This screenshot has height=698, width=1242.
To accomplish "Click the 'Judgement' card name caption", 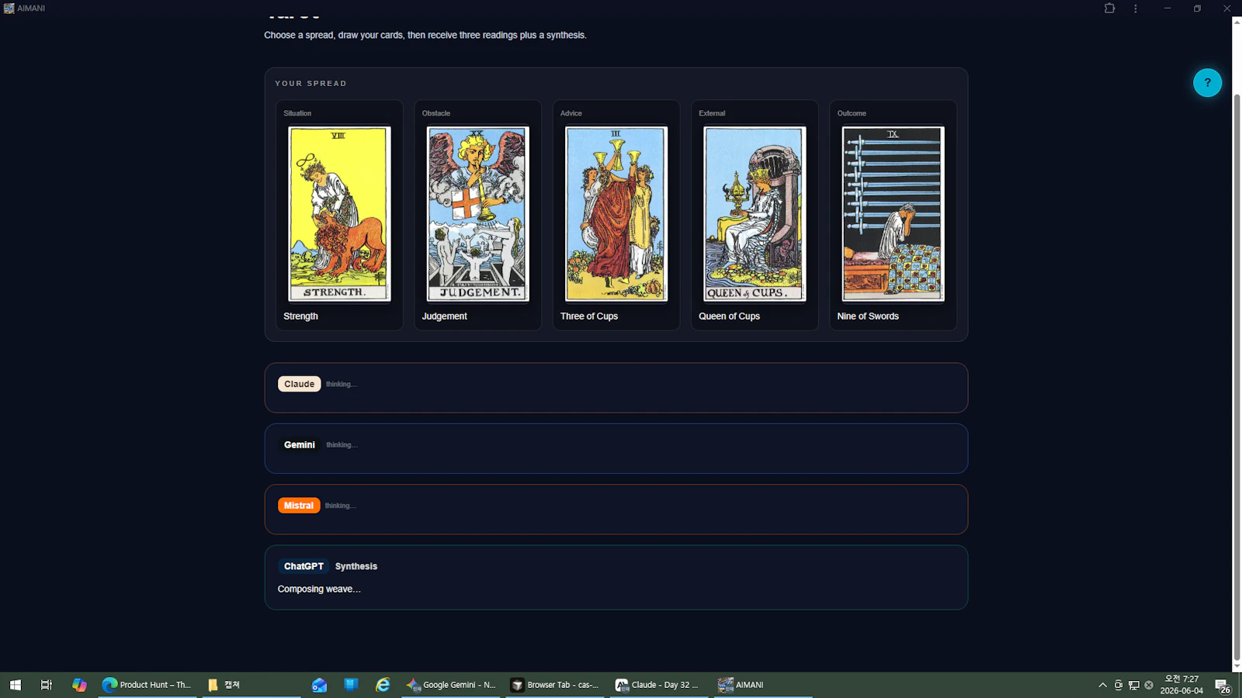I will click(x=444, y=316).
